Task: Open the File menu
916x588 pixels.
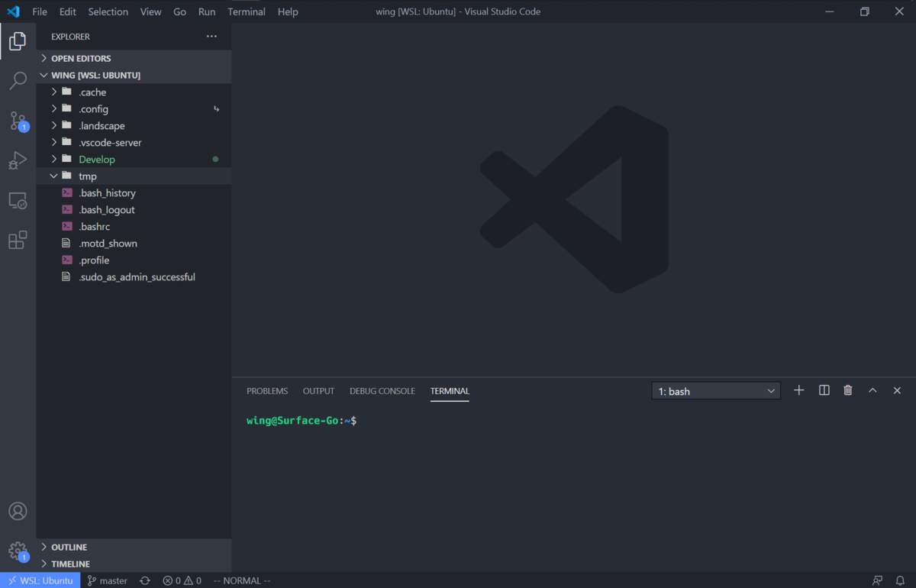Action: point(40,11)
